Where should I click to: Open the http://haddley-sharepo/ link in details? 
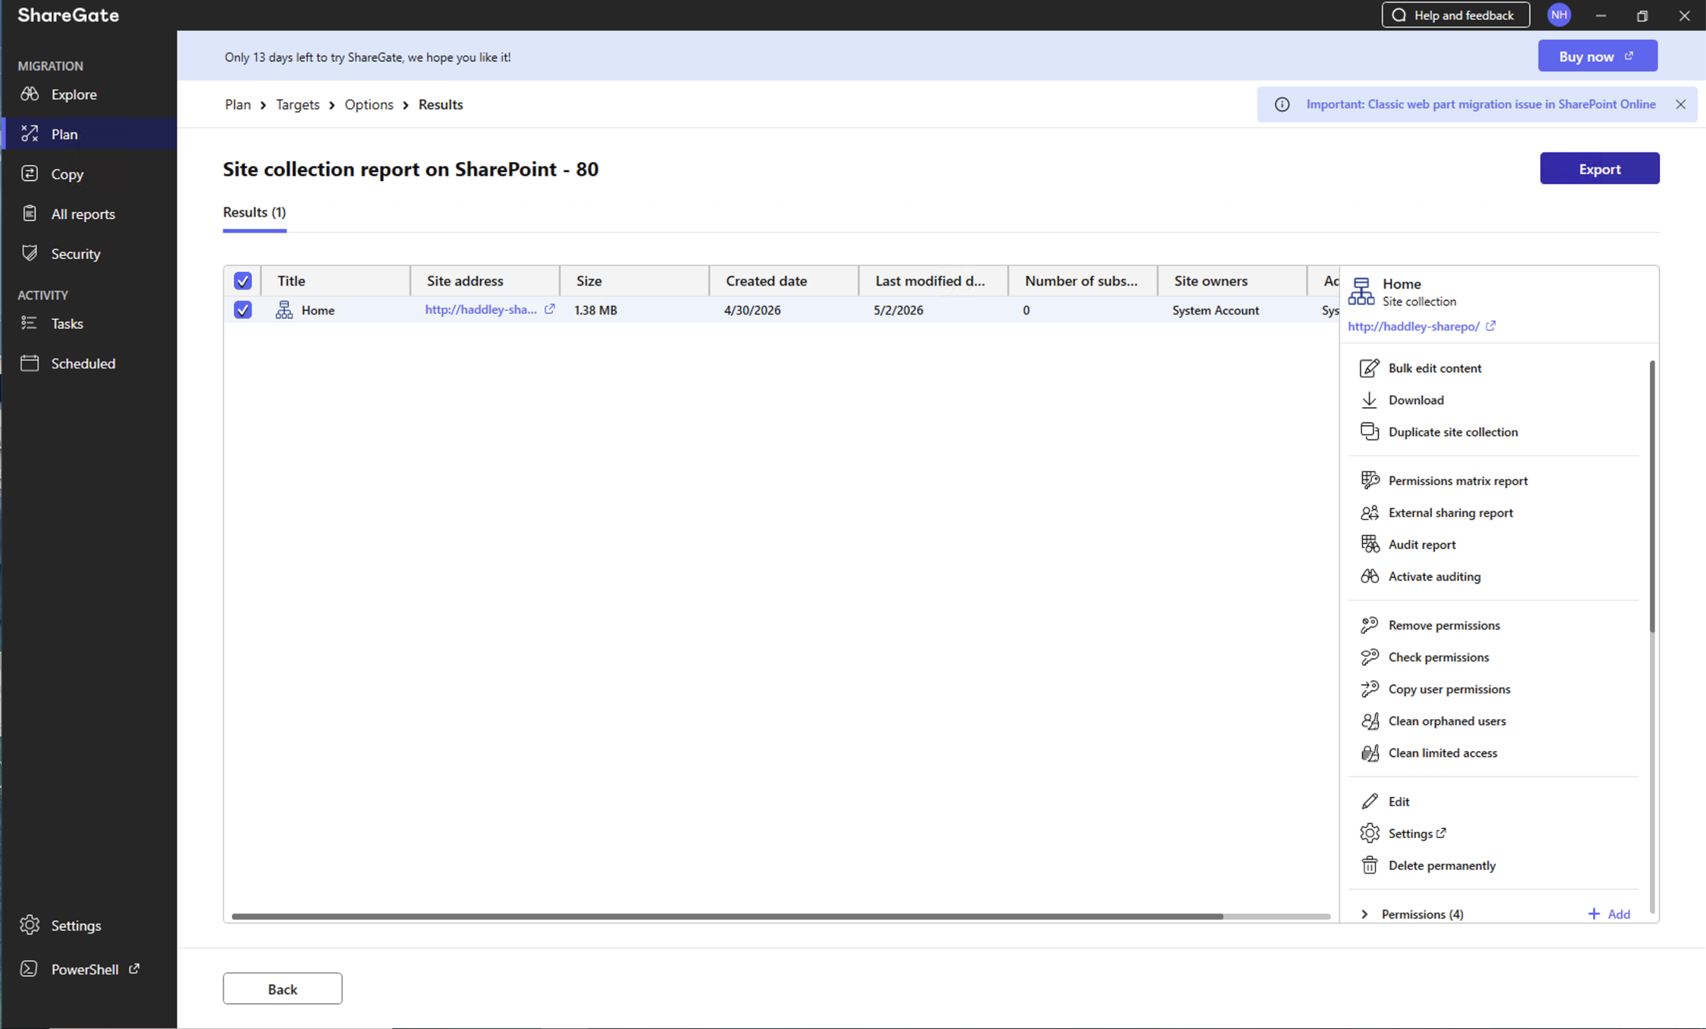pyautogui.click(x=1413, y=327)
